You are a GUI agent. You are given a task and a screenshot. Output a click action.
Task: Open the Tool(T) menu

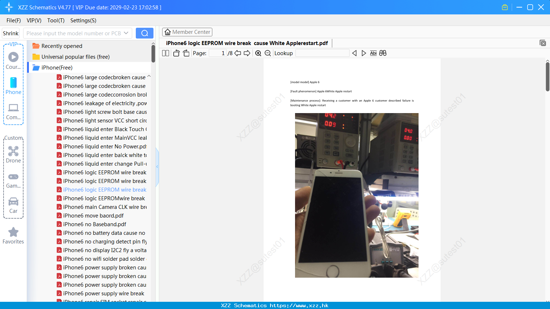[x=56, y=21]
